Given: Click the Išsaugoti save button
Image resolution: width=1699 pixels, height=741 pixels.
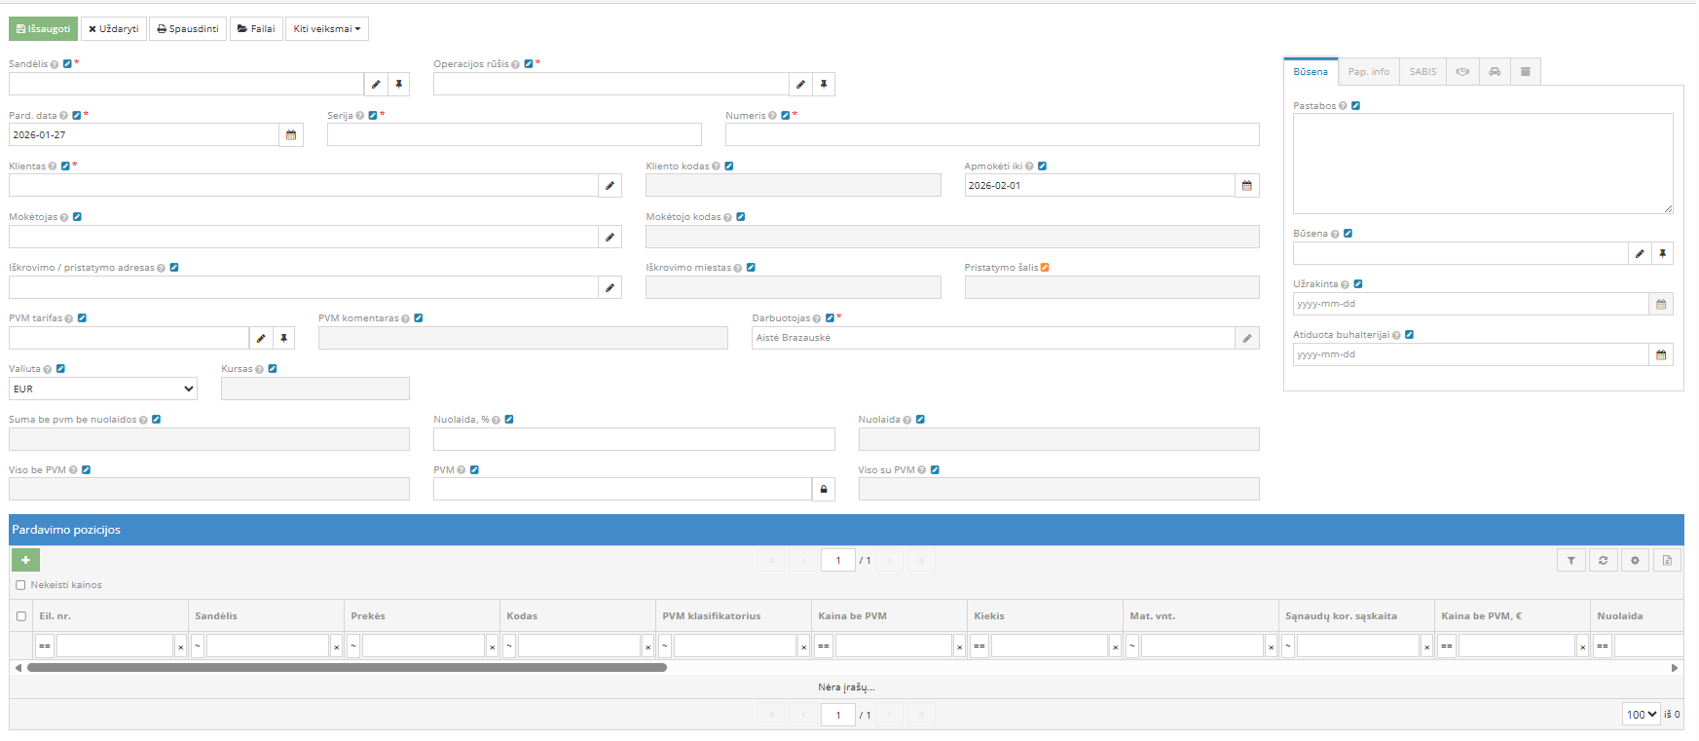Looking at the screenshot, I should click(43, 29).
